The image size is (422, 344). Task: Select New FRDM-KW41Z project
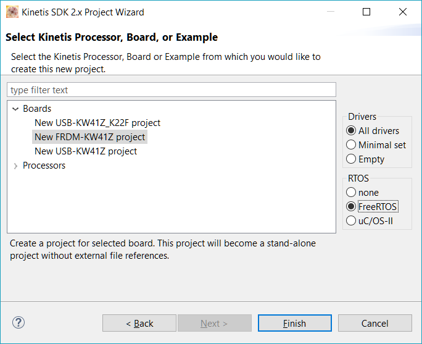click(90, 137)
